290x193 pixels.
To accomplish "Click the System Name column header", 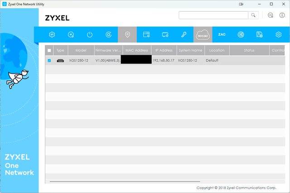I will pos(190,50).
